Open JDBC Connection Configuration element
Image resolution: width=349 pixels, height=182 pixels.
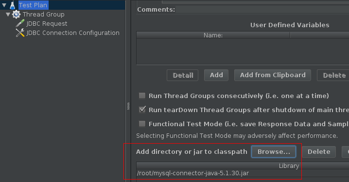pos(73,33)
